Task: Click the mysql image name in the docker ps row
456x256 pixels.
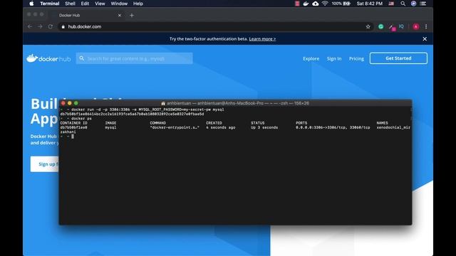Action: 110,127
